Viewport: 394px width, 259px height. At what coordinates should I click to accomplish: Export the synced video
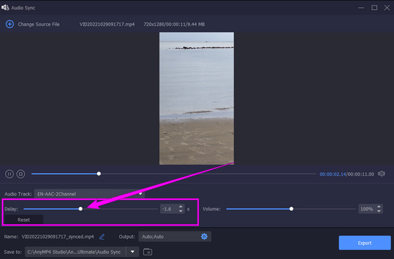coord(364,243)
